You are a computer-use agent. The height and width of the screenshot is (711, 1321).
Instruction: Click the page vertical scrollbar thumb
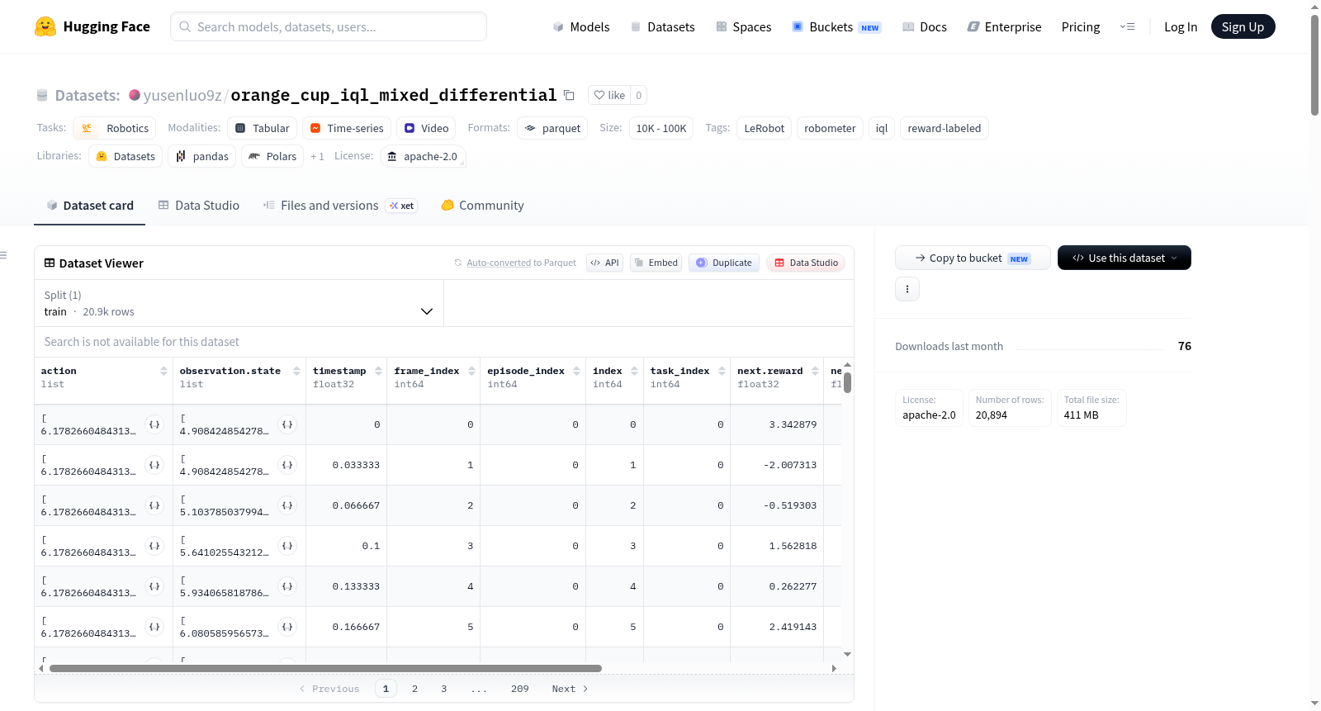point(1314,64)
